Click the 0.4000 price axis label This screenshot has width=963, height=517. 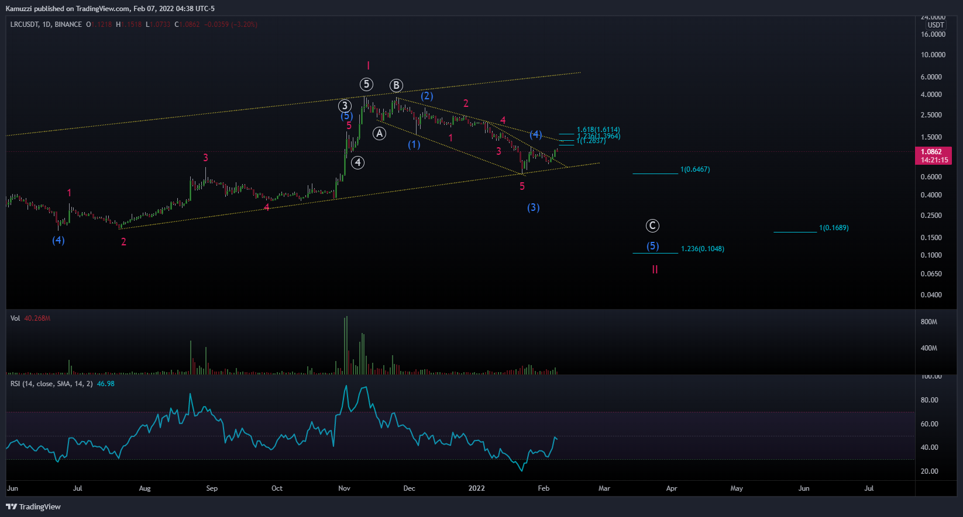pyautogui.click(x=931, y=195)
